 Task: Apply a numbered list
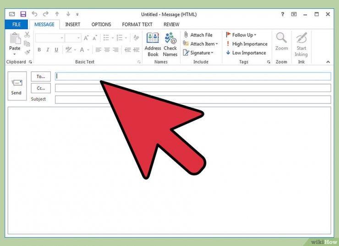(x=120, y=38)
